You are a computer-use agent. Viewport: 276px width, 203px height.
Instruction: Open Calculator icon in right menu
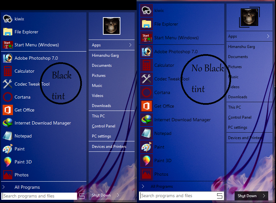147,65
